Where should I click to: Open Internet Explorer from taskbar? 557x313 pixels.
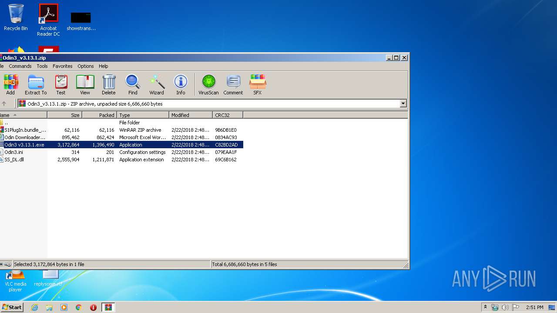34,307
